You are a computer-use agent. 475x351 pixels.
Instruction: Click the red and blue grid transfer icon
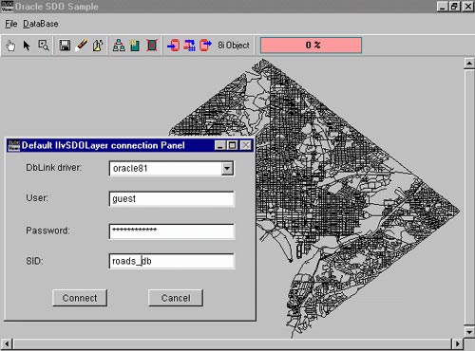click(x=189, y=46)
